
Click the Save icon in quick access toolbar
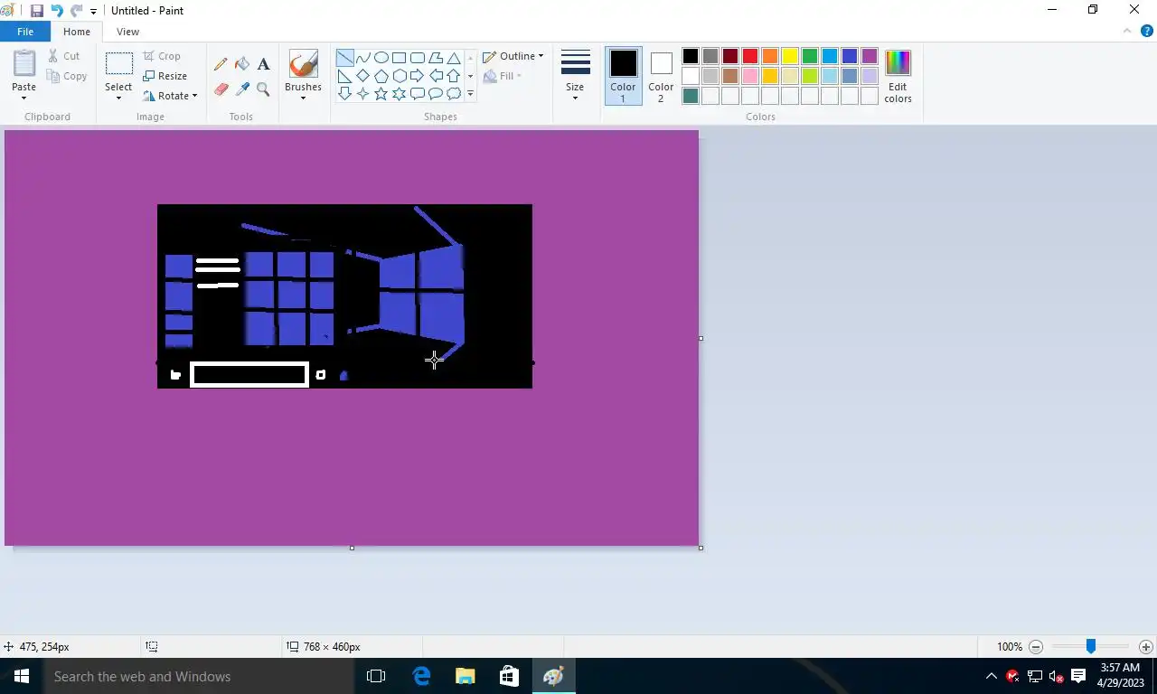pos(37,11)
